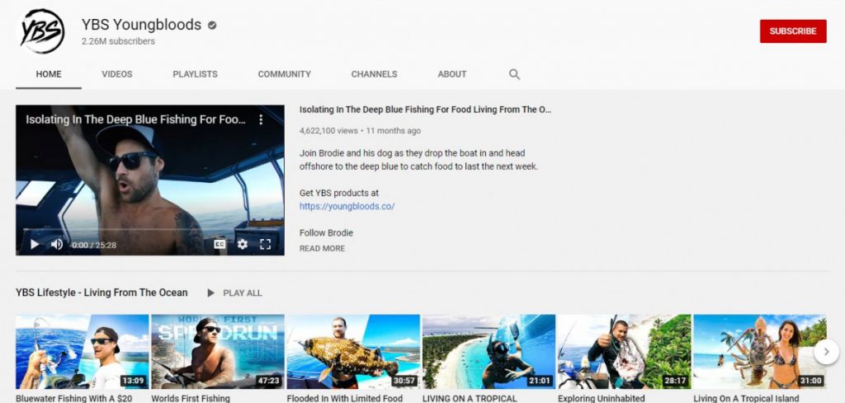This screenshot has height=403, width=845.
Task: Open the PLAYLISTS tab
Action: pos(195,74)
